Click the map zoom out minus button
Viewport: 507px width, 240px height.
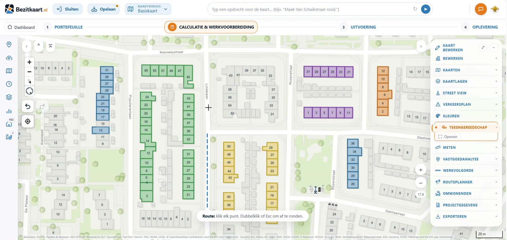(29, 72)
